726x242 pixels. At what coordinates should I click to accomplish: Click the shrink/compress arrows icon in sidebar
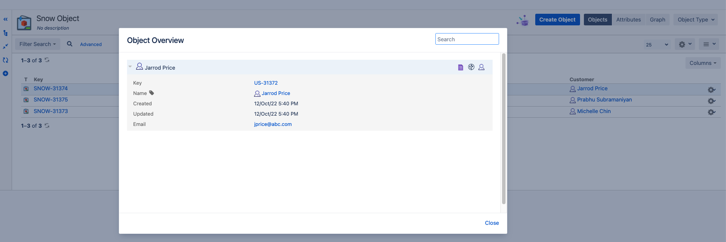click(x=6, y=46)
